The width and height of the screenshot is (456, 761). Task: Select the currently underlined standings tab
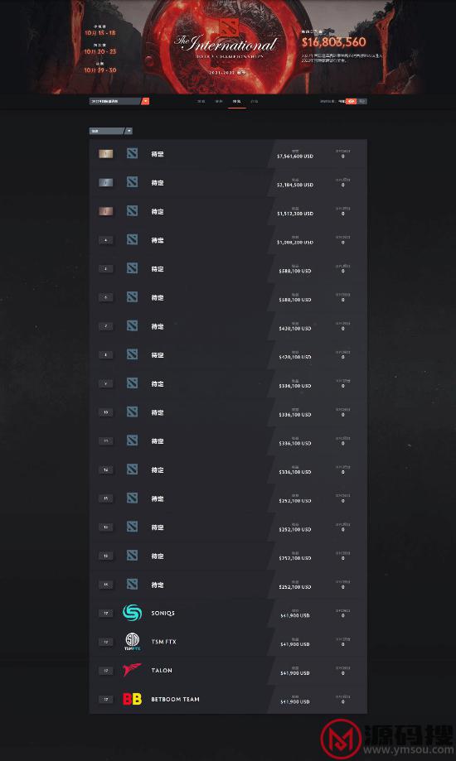coord(237,101)
